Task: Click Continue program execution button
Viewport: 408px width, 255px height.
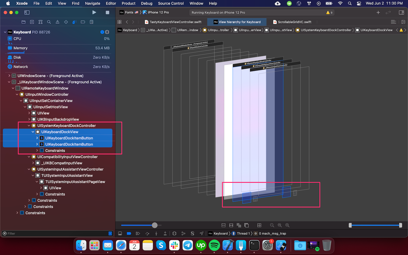Action: (138, 234)
